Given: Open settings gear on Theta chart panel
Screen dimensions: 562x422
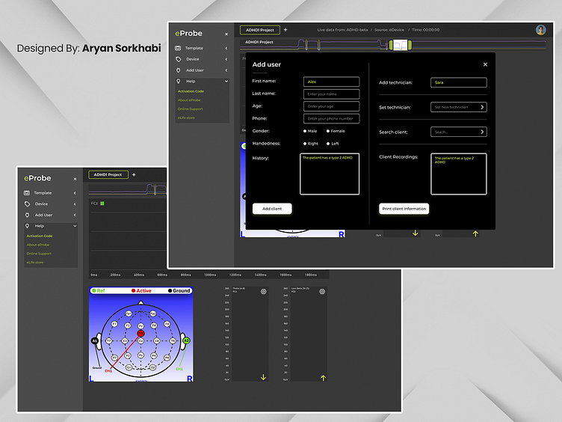Looking at the screenshot, I should coord(263,292).
